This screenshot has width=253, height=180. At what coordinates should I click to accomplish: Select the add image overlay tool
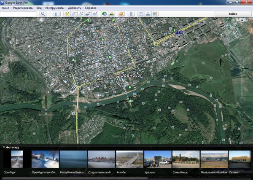pos(88,14)
